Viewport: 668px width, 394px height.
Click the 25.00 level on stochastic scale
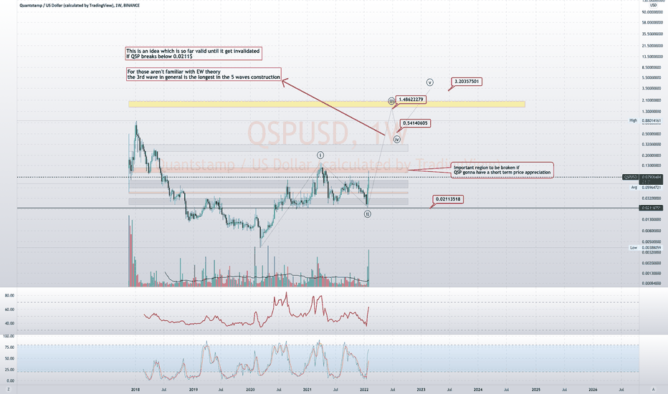[x=9, y=370]
